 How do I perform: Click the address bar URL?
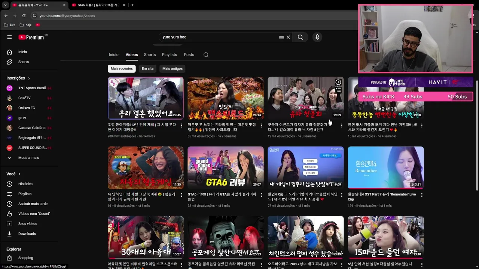pos(67,16)
